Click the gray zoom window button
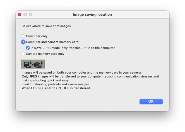 coord(31,14)
